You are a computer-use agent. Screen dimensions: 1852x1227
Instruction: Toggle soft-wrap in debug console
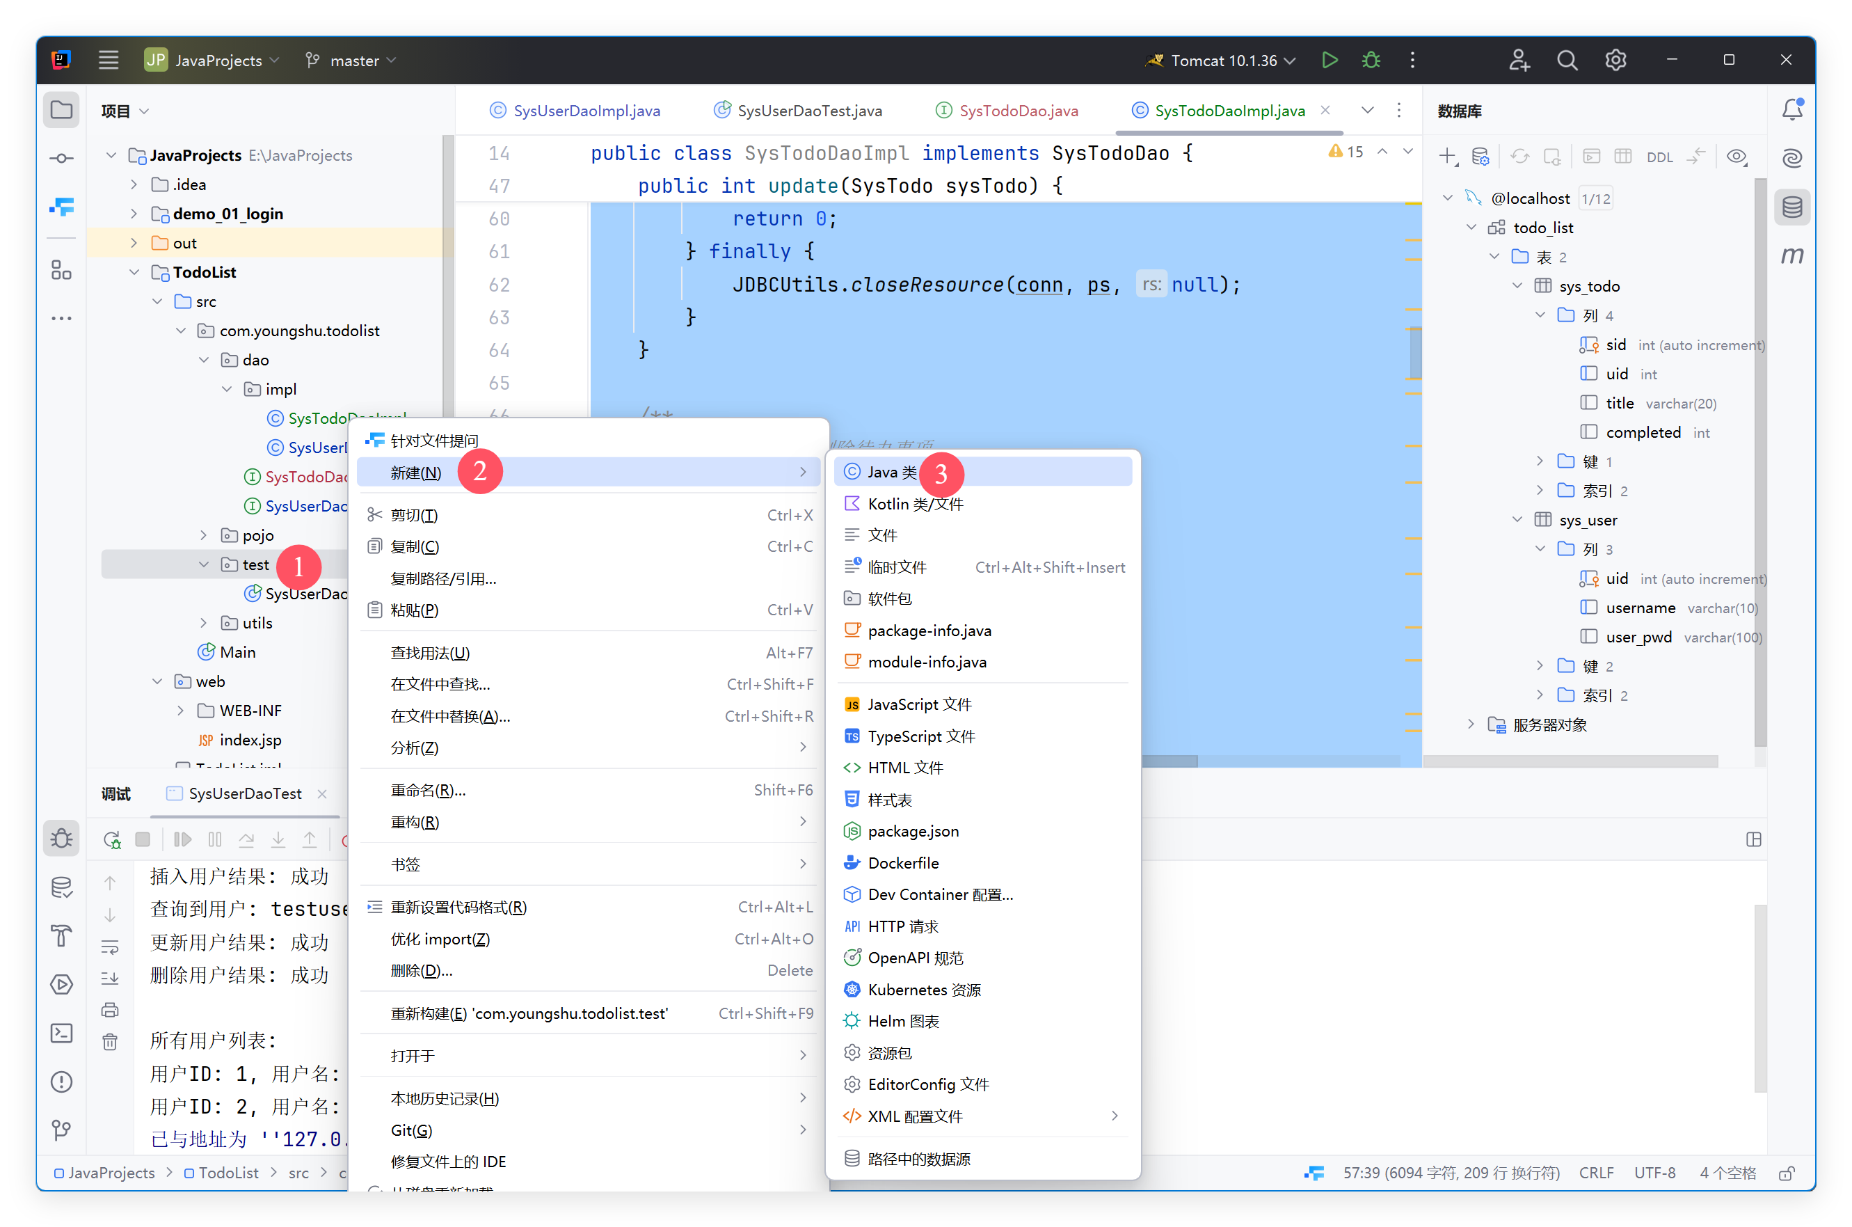click(109, 947)
